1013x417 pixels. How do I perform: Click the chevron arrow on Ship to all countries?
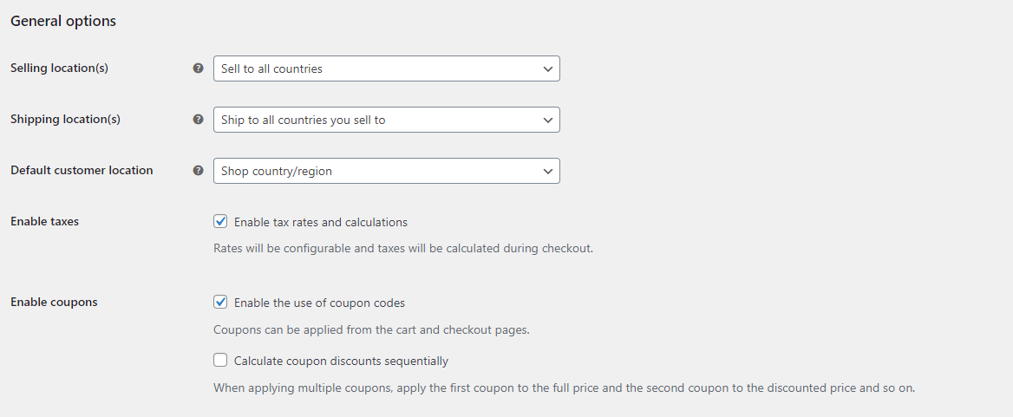[x=548, y=120]
